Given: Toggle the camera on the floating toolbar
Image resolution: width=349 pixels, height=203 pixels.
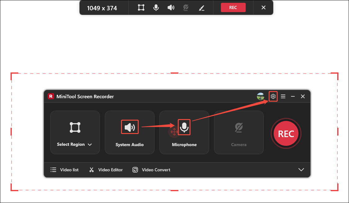Looking at the screenshot, I should coord(186,7).
